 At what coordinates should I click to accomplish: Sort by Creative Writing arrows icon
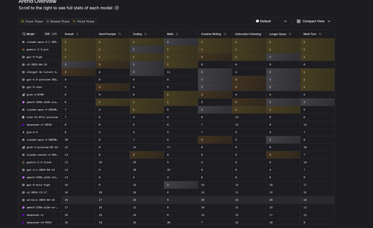225,34
